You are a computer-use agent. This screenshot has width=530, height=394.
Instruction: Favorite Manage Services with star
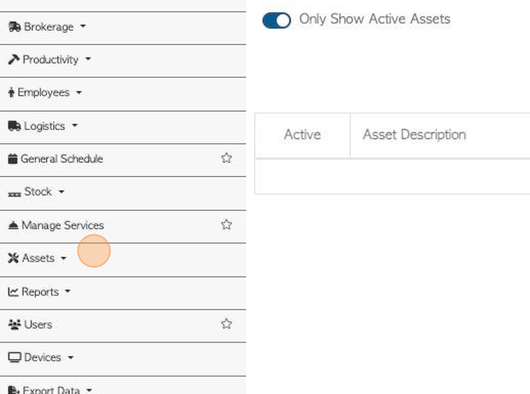coord(226,225)
